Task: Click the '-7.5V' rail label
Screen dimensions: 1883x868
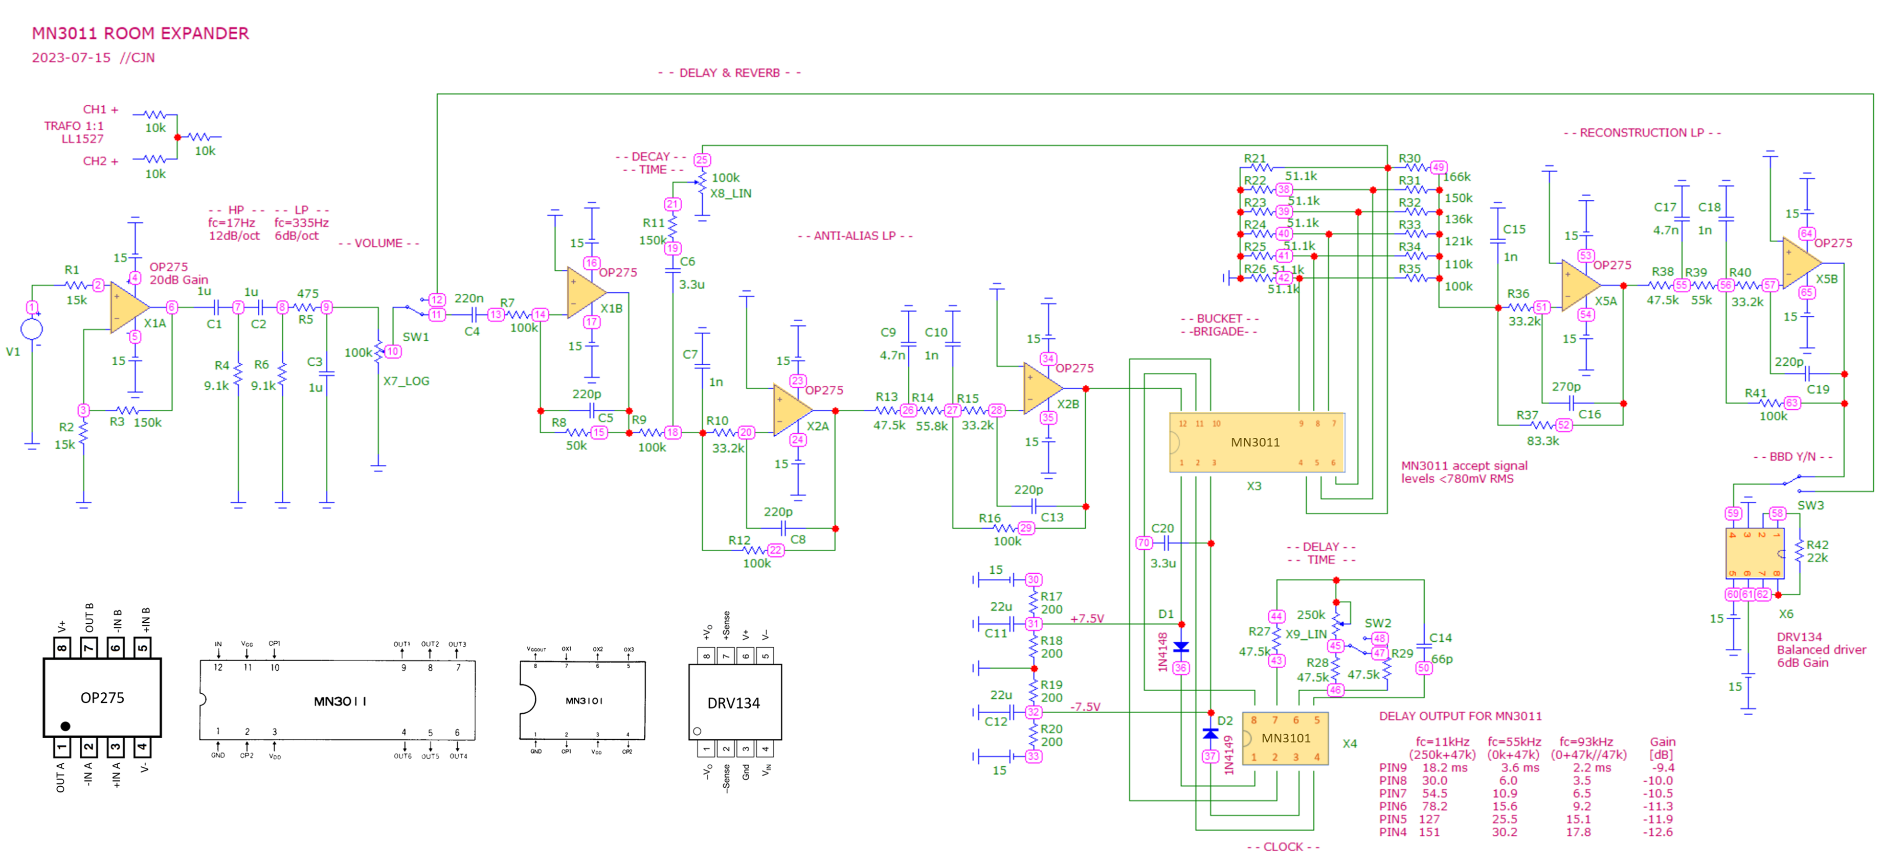Action: (x=1085, y=707)
